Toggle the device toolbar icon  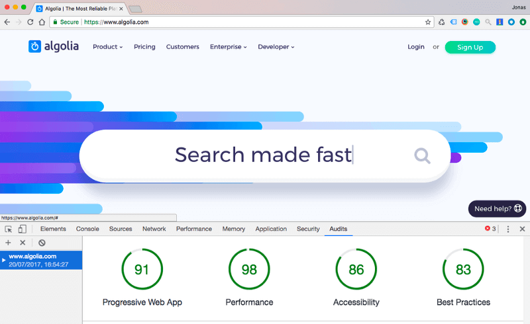pos(23,229)
